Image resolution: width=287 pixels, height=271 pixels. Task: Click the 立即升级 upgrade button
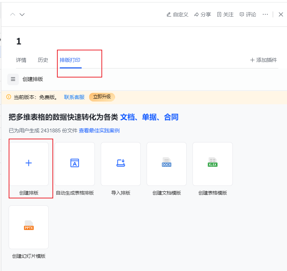tap(102, 97)
